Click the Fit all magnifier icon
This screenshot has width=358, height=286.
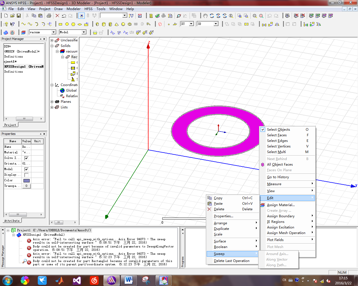pyautogui.click(x=255, y=16)
